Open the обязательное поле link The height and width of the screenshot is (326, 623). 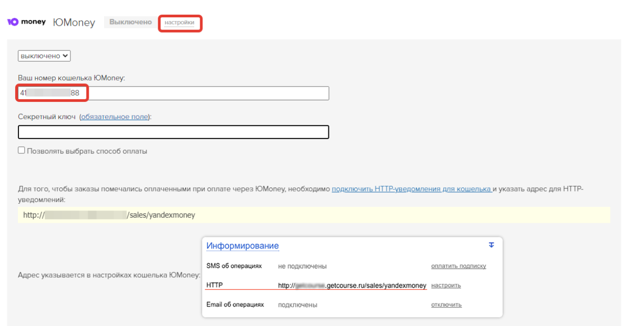[115, 117]
